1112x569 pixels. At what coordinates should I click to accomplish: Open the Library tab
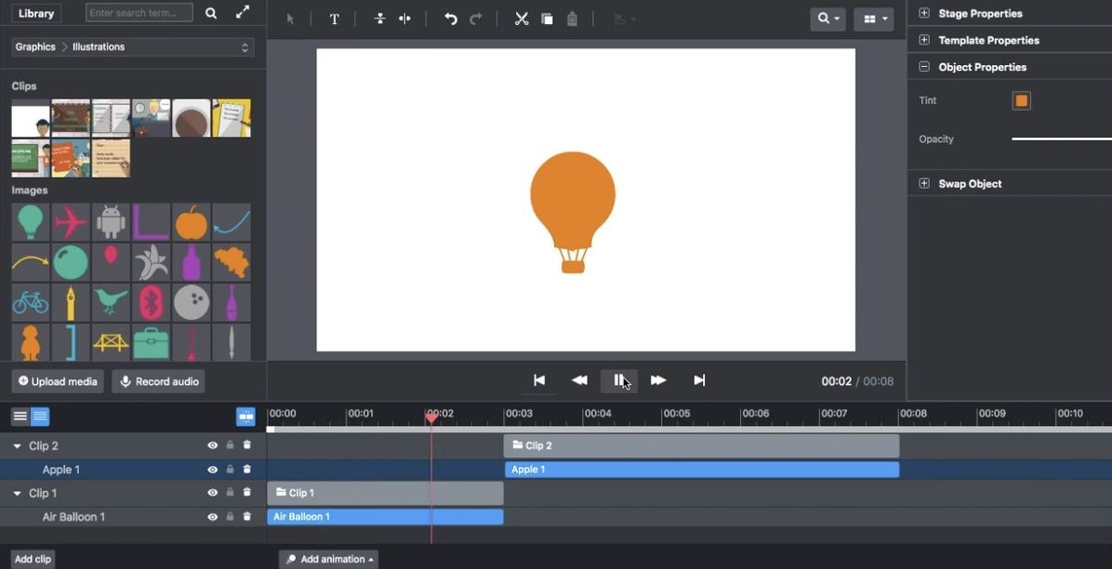[x=36, y=13]
